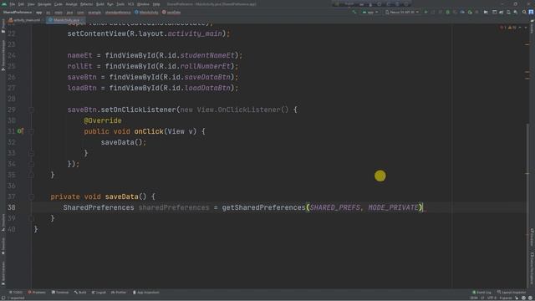
Task: Click rollNumberEt identifier on line 25
Action: [x=206, y=66]
